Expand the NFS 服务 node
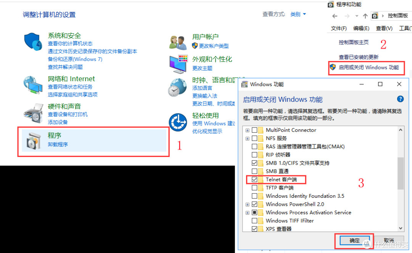This screenshot has width=412, height=253. pos(247,139)
